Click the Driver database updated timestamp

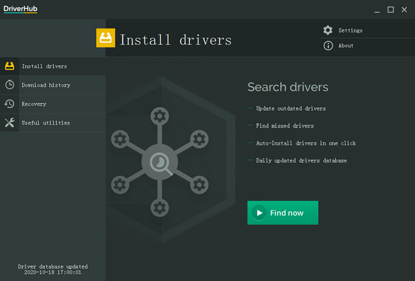tap(53, 269)
